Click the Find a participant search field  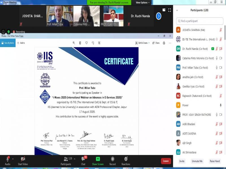coord(199,21)
